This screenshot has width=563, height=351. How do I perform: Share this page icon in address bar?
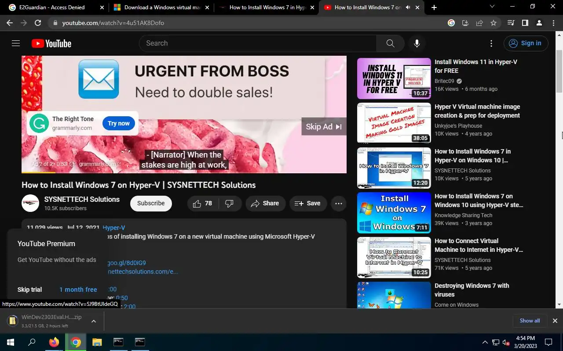pyautogui.click(x=479, y=23)
